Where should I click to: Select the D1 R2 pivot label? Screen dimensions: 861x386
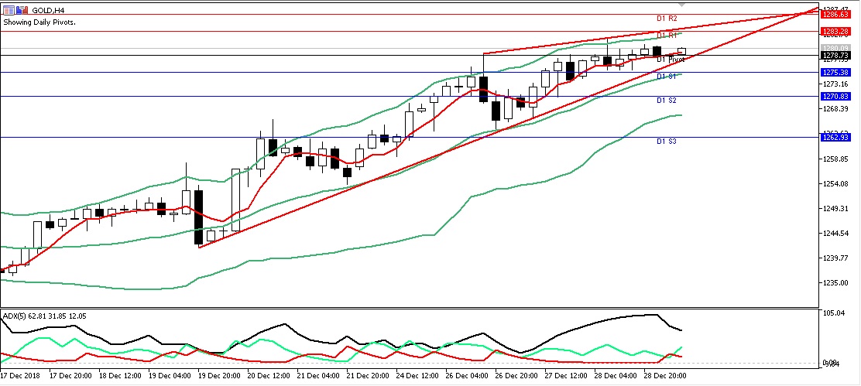pyautogui.click(x=667, y=18)
